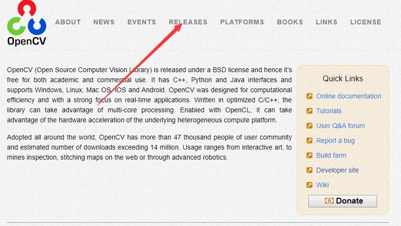This screenshot has width=401, height=226.
Task: Click the arrow icon beside Online documentation
Action: [x=309, y=96]
